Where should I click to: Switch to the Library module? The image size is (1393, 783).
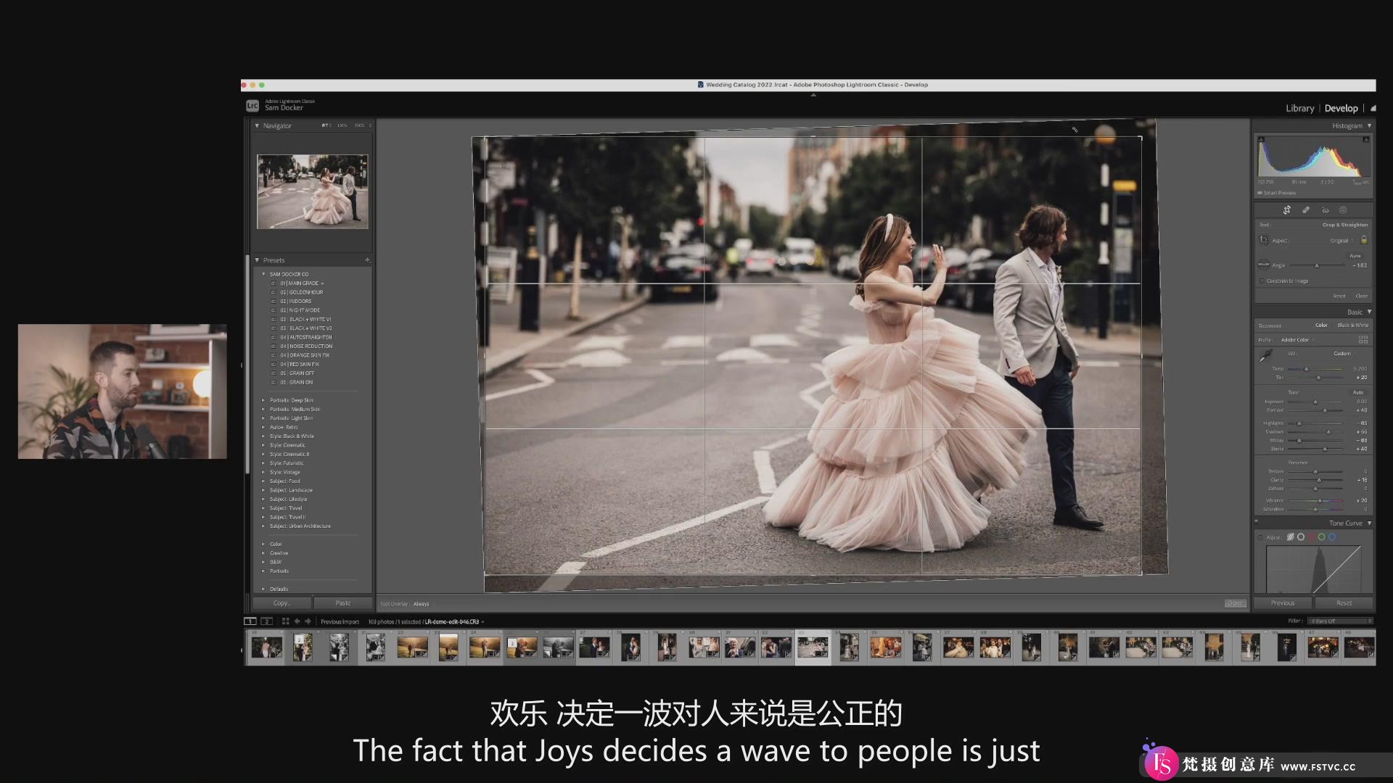tap(1299, 108)
